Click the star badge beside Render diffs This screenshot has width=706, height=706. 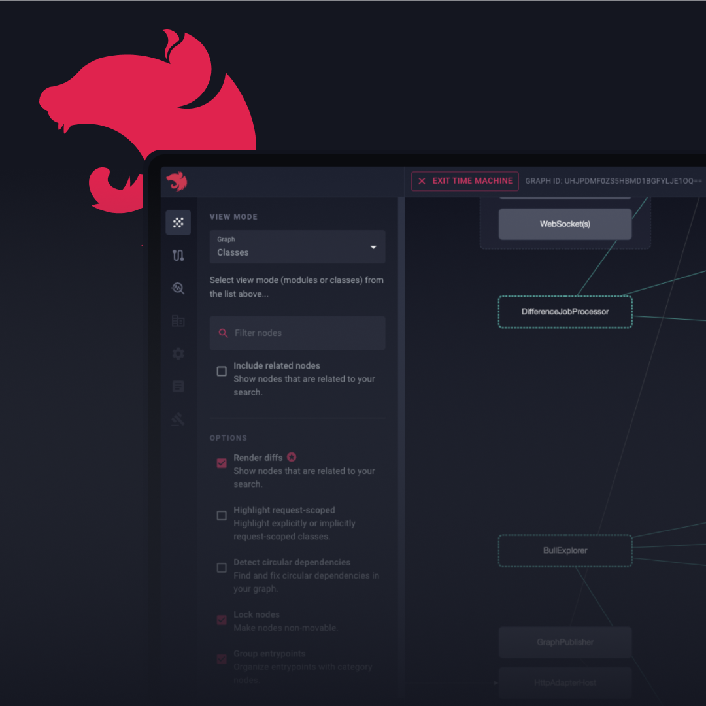click(x=292, y=457)
